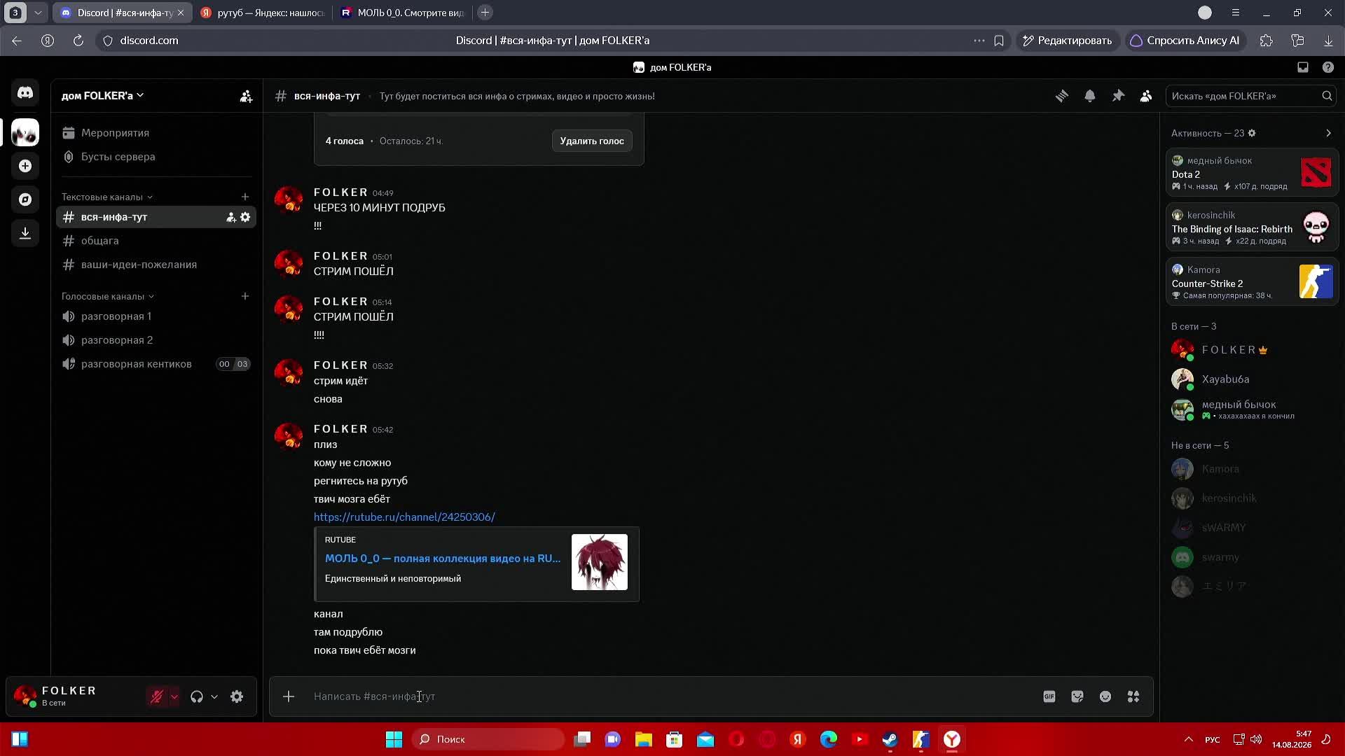Viewport: 1345px width, 756px height.
Task: Select the дом FOLKER'а server icon
Action: click(x=25, y=132)
